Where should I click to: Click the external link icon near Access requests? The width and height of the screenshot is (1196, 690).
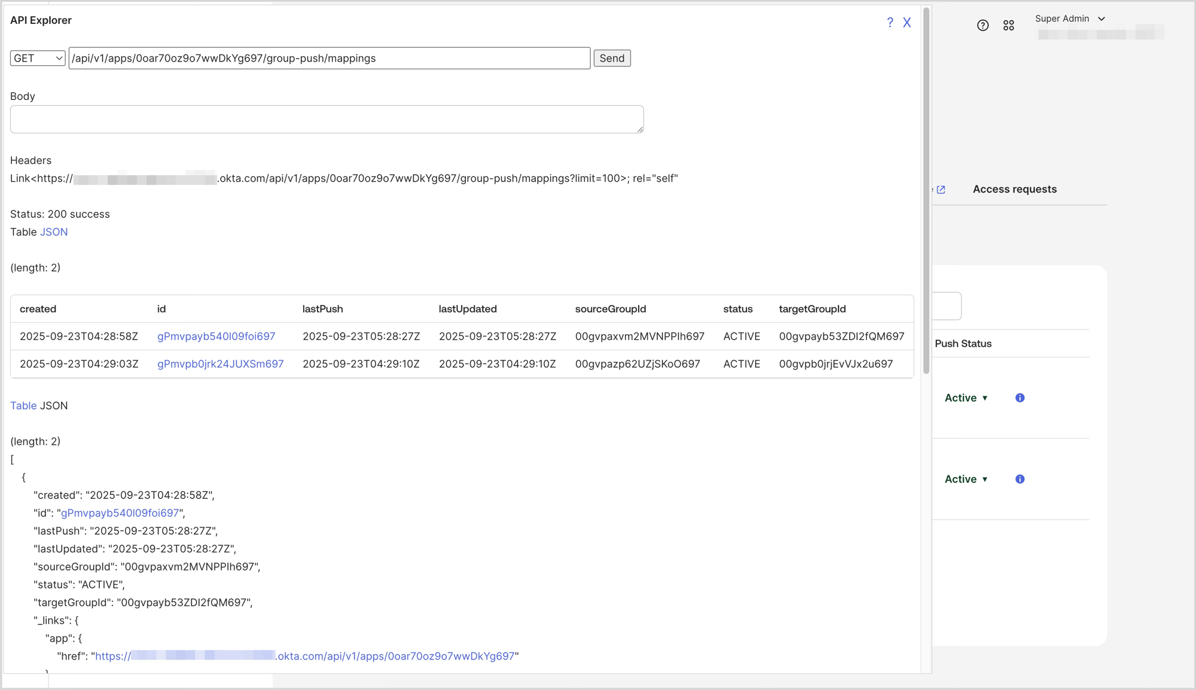(x=942, y=189)
